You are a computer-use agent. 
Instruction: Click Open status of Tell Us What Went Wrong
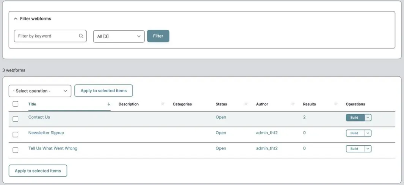pyautogui.click(x=221, y=148)
